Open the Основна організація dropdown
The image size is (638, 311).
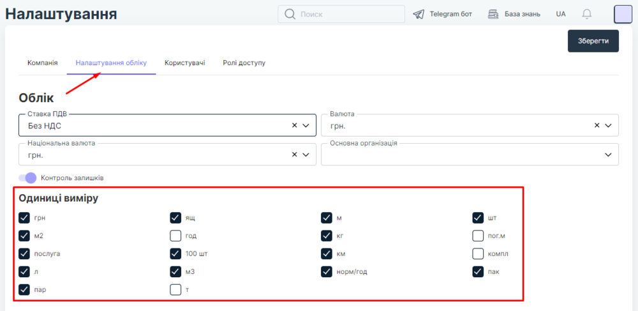coord(607,155)
